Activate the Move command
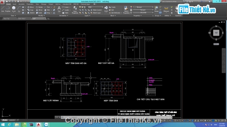The height and width of the screenshot is (127, 227). (x=31, y=7)
